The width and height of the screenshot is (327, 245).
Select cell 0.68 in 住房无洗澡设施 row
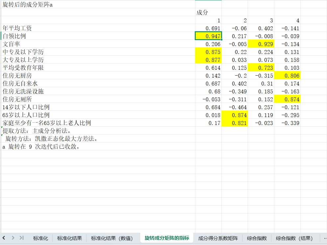[x=208, y=91]
